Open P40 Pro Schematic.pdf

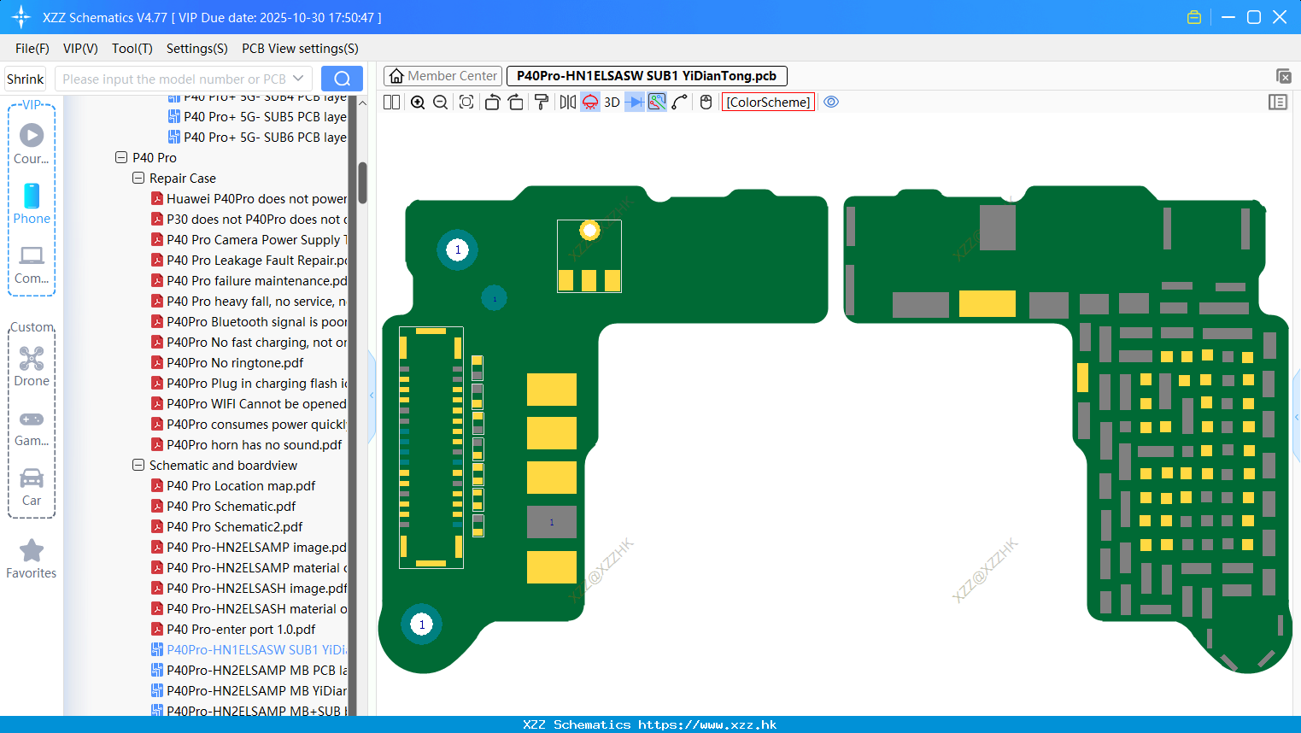click(231, 506)
